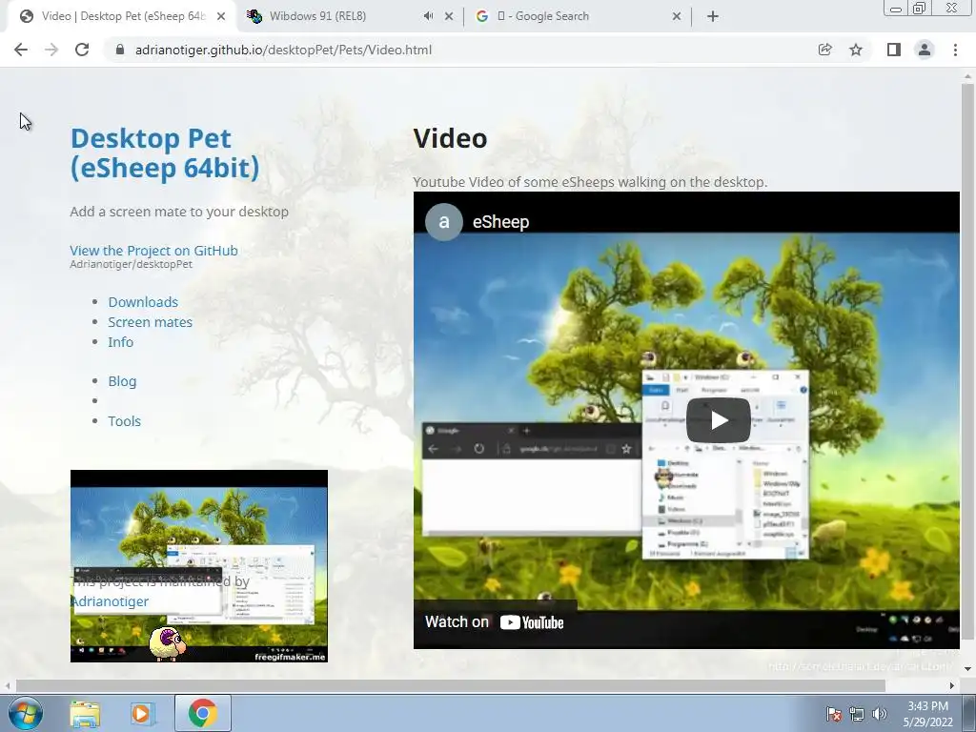The image size is (976, 732).
Task: Click the horizontal page scrollbar
Action: click(x=450, y=685)
